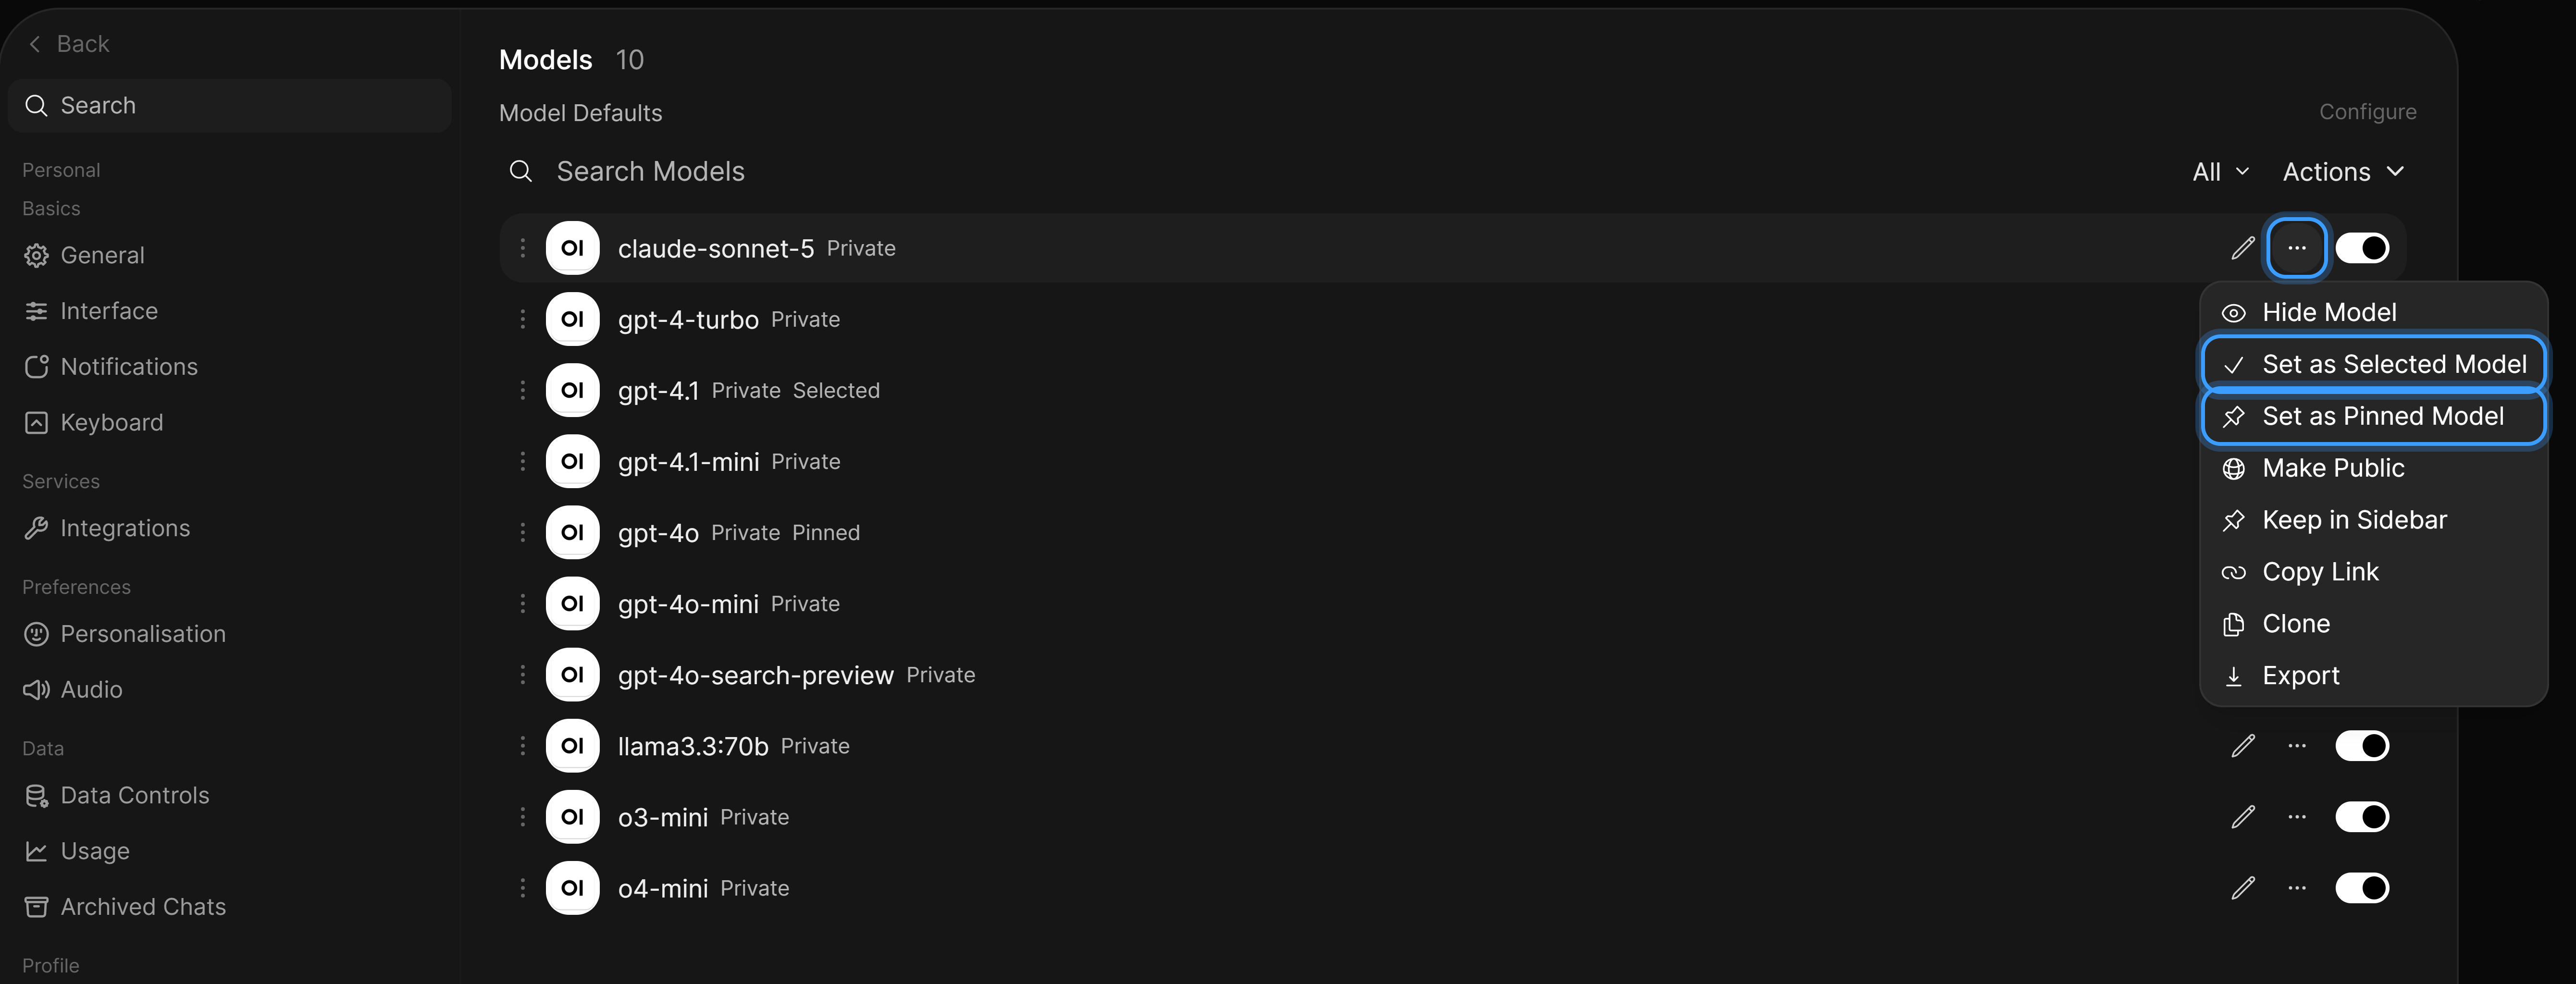Screen dimensions: 2576x984
Task: Click drag handle of gpt-4.1 row
Action: pos(522,390)
